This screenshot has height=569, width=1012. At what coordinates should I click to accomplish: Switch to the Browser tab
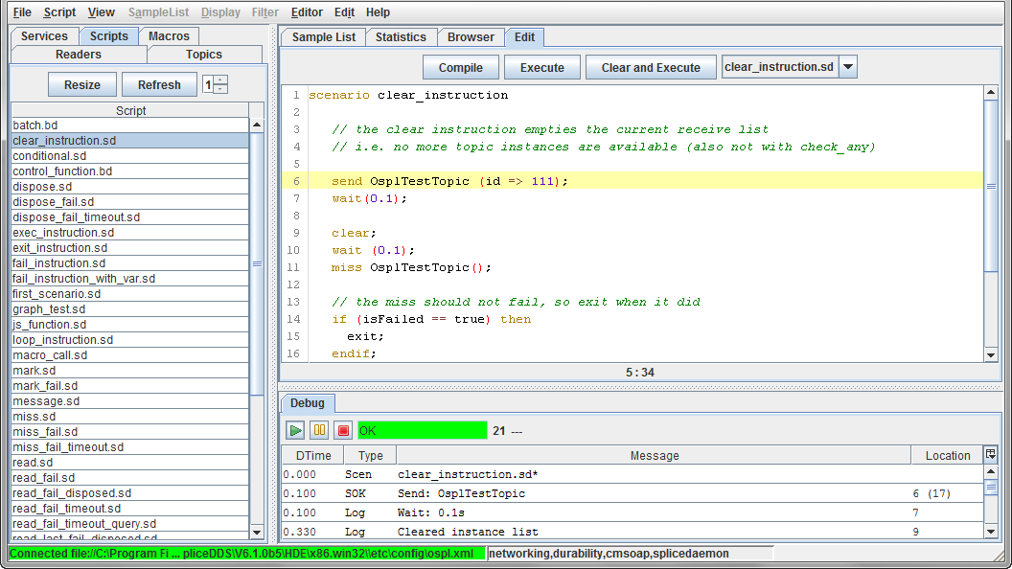click(x=471, y=36)
